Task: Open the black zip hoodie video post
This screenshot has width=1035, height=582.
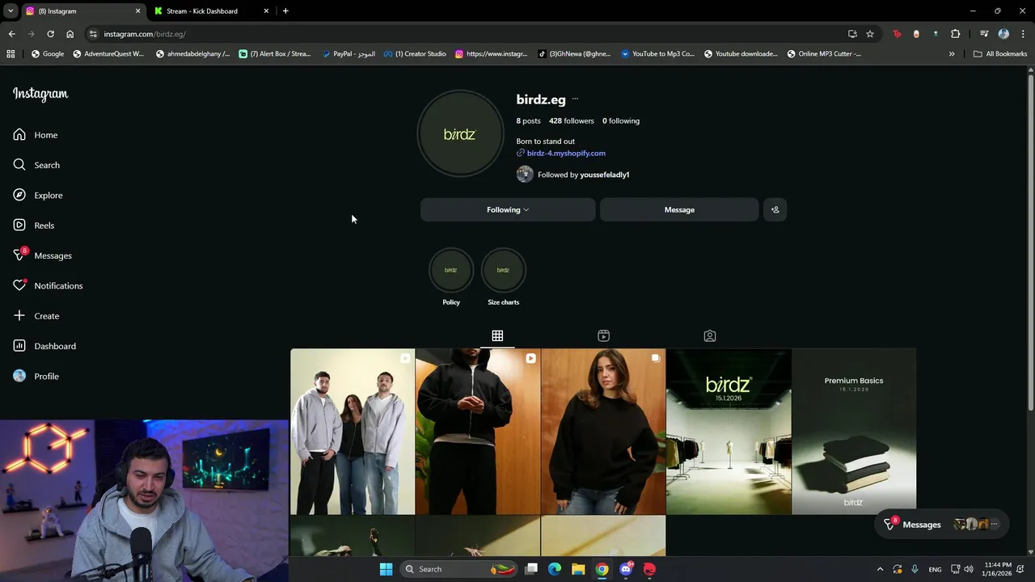Action: (x=478, y=432)
